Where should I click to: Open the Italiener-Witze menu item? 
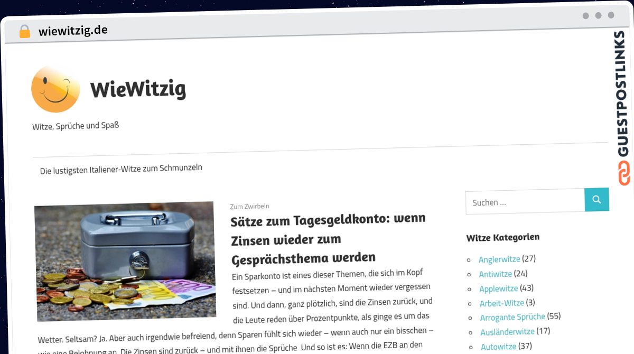click(x=121, y=169)
